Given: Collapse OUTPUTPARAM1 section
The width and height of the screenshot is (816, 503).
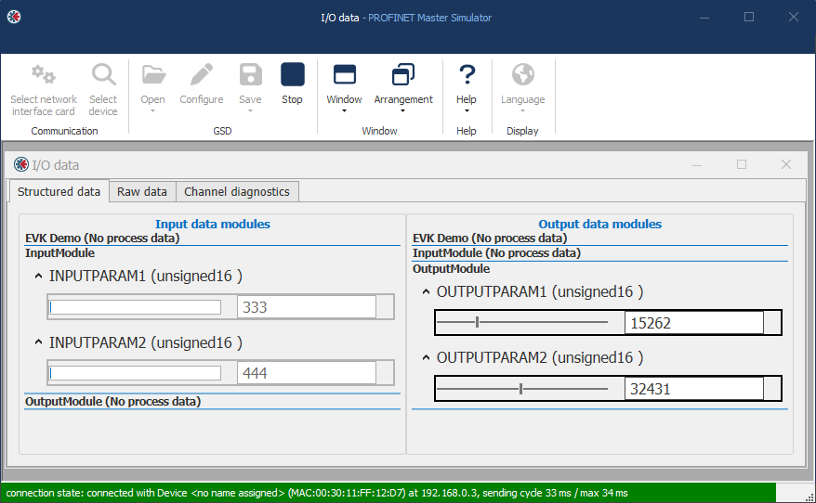Looking at the screenshot, I should (x=427, y=291).
